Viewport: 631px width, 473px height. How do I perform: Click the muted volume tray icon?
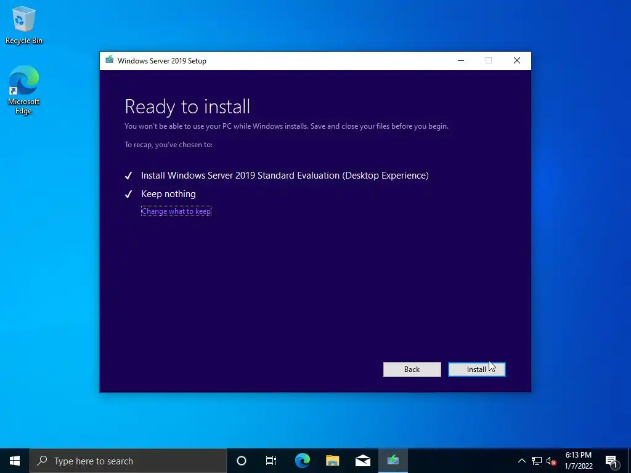coord(551,461)
